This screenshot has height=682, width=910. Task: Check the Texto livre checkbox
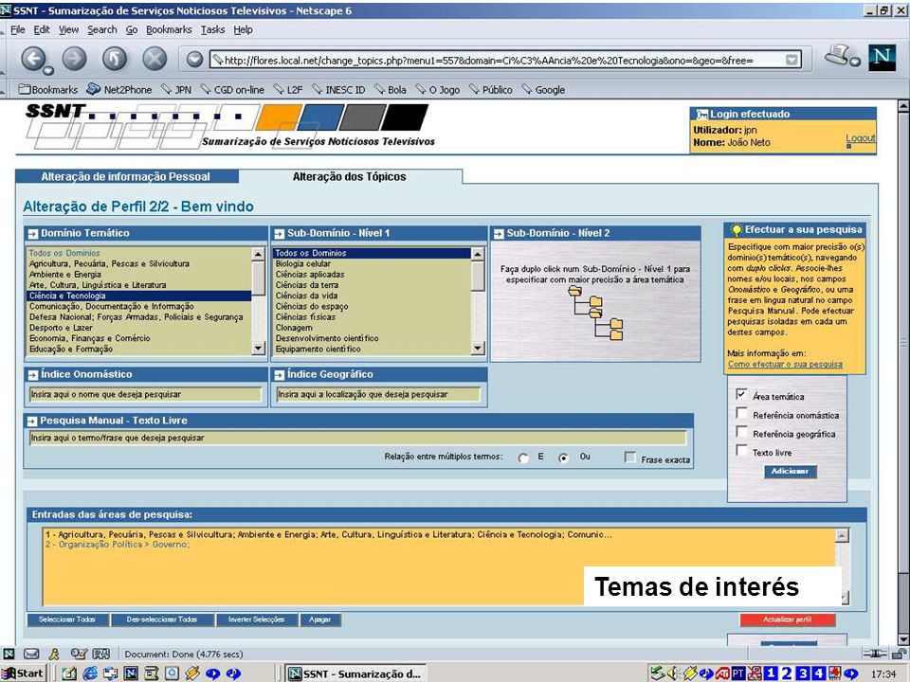pyautogui.click(x=741, y=451)
